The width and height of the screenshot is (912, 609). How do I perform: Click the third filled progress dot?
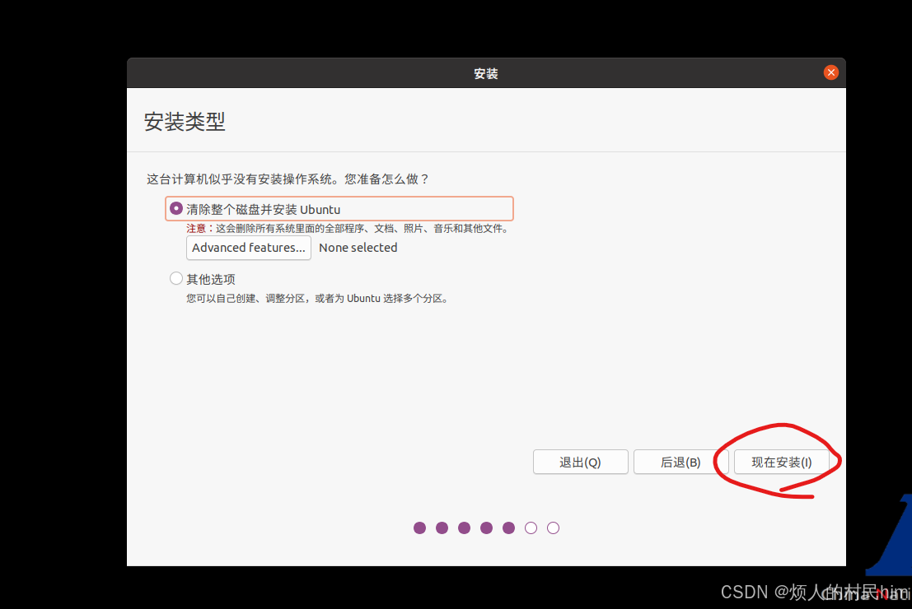(x=465, y=528)
